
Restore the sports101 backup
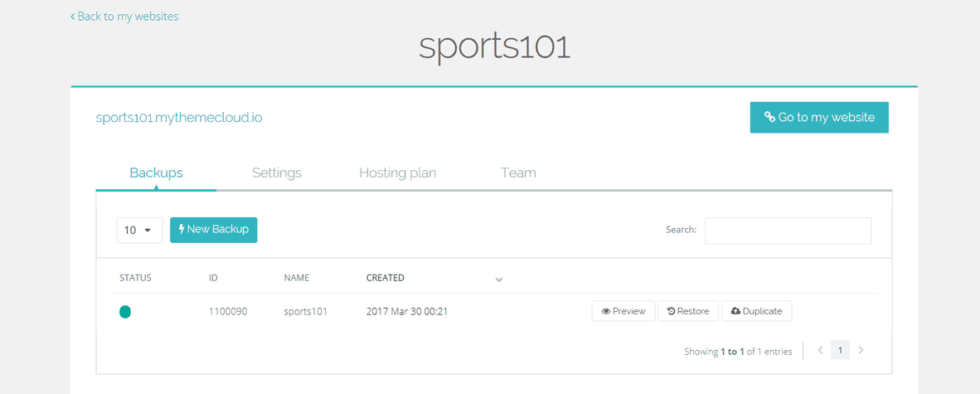(x=688, y=311)
